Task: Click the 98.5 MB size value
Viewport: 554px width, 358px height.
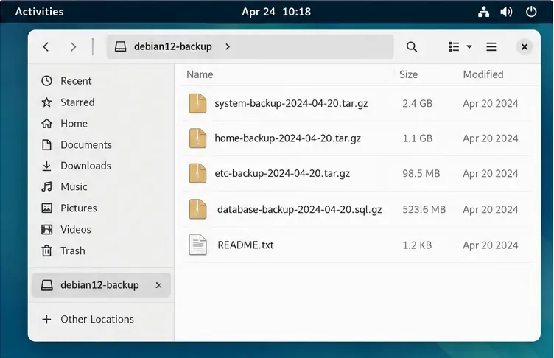Action: pyautogui.click(x=421, y=174)
